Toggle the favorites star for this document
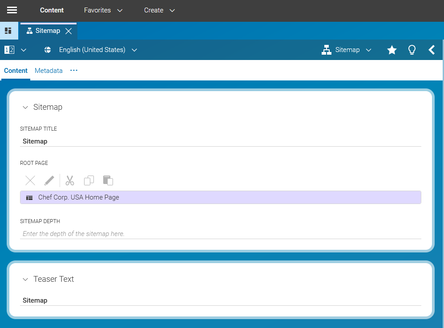The image size is (444, 328). pyautogui.click(x=392, y=50)
